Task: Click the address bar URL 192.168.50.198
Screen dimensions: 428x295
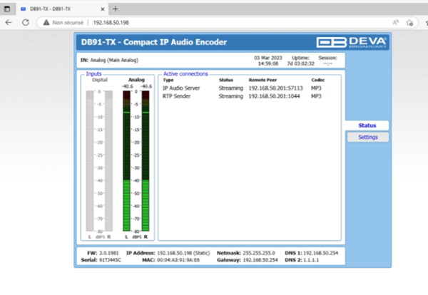Action: coord(111,23)
